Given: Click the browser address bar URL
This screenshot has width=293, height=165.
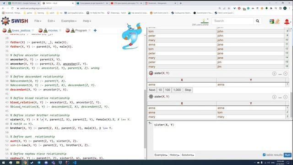Looking at the screenshot, I should 36,8.
